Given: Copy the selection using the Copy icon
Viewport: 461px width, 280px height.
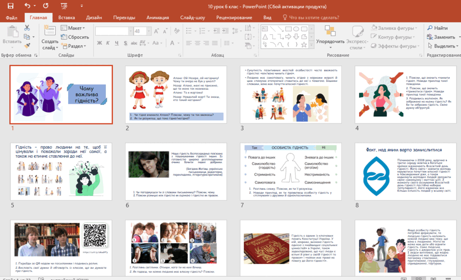Looking at the screenshot, I should 27,37.
